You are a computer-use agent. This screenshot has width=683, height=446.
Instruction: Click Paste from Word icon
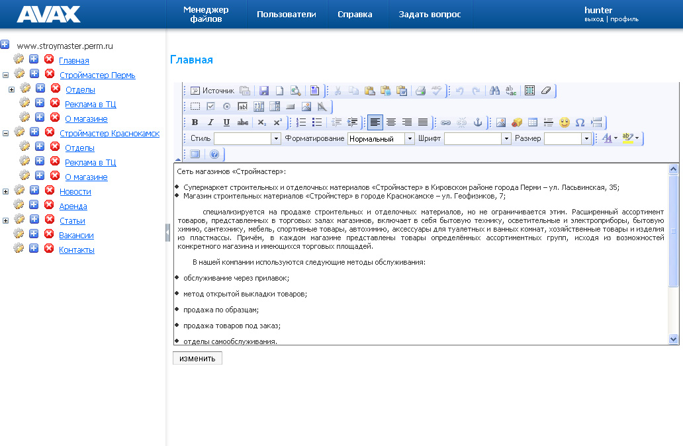(402, 91)
